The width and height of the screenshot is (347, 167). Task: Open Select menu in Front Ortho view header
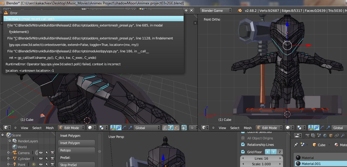(235, 128)
